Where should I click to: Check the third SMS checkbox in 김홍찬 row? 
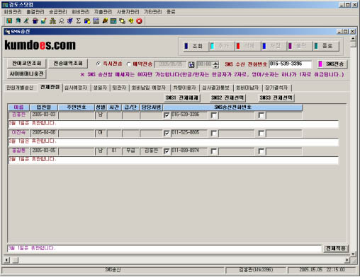pyautogui.click(x=261, y=115)
